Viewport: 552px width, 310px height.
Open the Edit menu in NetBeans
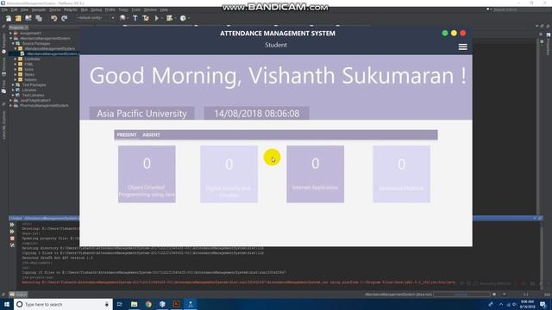pos(14,9)
